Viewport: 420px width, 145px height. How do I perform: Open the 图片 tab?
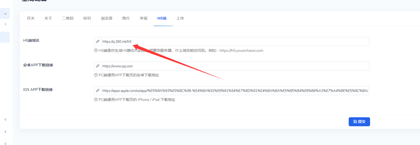[x=126, y=18]
